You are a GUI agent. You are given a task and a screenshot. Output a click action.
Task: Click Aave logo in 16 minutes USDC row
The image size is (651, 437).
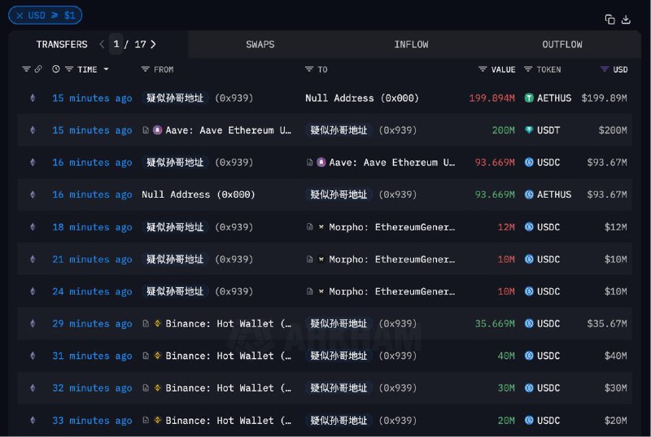[321, 162]
